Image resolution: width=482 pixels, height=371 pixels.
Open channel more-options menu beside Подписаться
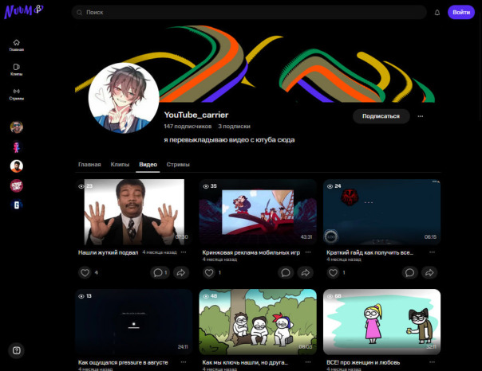(421, 116)
